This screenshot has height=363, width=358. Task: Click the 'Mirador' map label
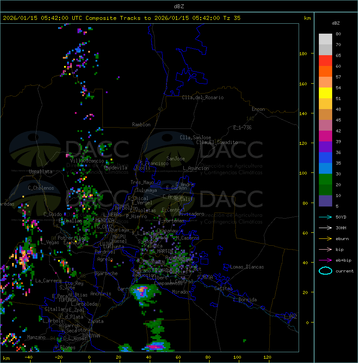182,292
